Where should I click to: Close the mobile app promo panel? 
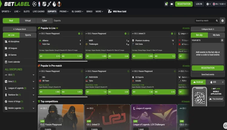point(223,82)
